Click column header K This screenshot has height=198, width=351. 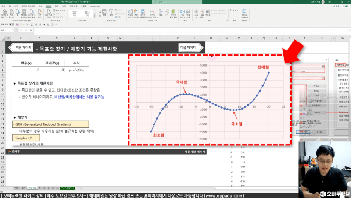[178, 39]
